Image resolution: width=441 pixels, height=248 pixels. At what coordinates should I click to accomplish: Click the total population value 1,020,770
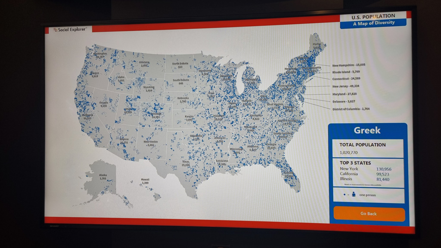tap(349, 152)
